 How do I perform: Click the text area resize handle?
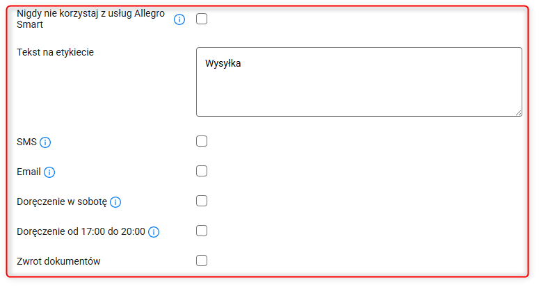point(518,113)
